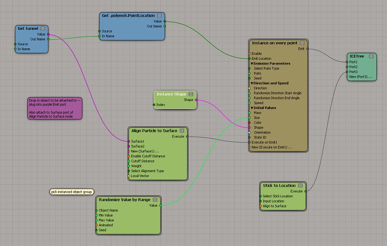Click the Index port of Instance Shape
The height and width of the screenshot is (246, 387).
pyautogui.click(x=154, y=105)
